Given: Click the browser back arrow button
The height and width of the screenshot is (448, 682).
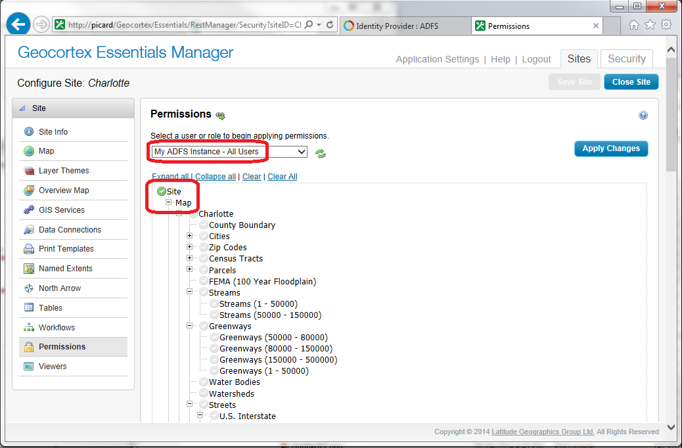Looking at the screenshot, I should pyautogui.click(x=18, y=24).
